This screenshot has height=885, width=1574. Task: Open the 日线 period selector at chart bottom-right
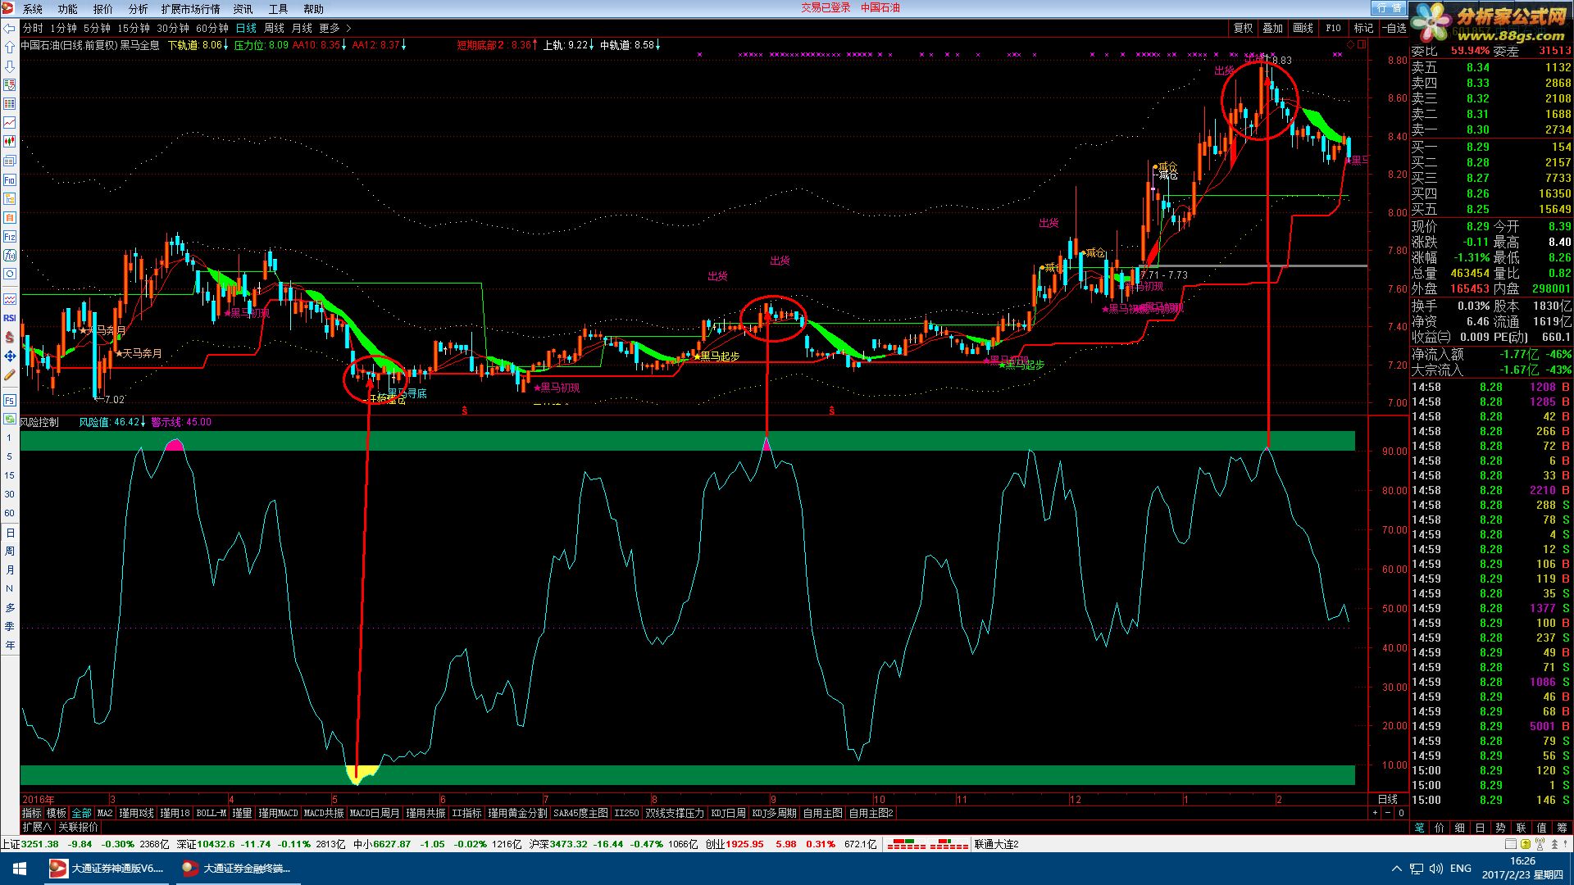point(1387,799)
